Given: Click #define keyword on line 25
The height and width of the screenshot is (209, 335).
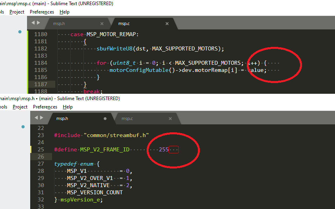Looking at the screenshot, I should [x=66, y=149].
